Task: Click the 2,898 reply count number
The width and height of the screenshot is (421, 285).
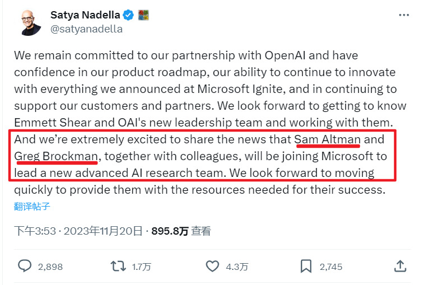Action: coord(50,267)
